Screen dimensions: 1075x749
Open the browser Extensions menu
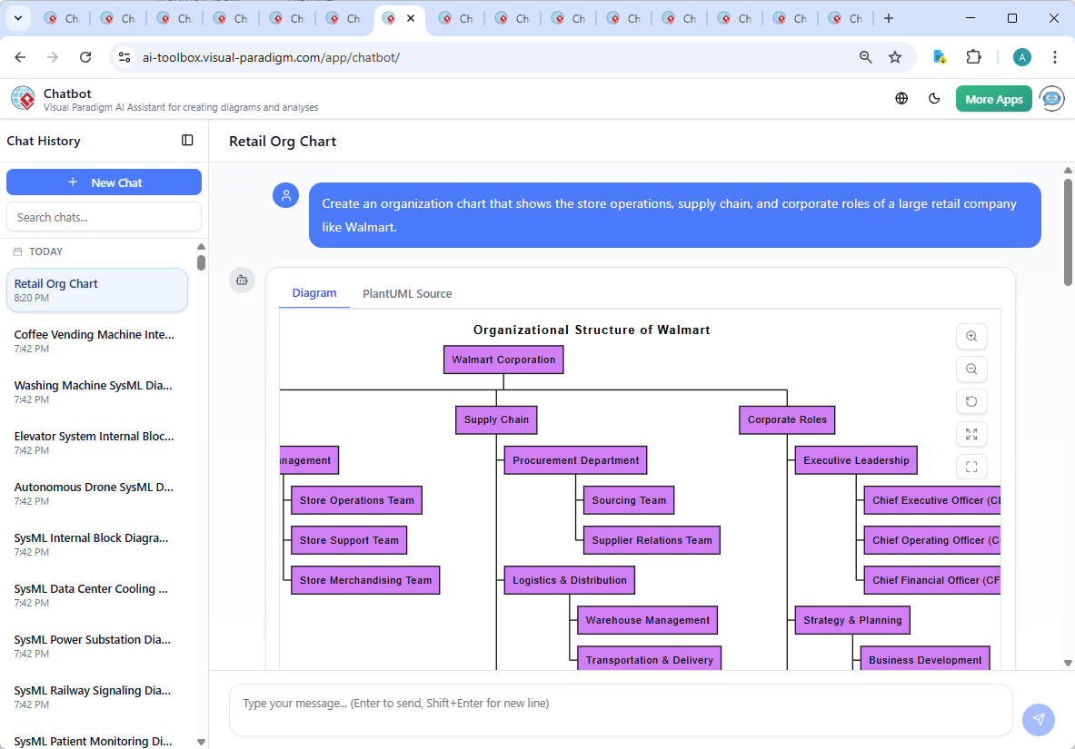click(x=974, y=57)
